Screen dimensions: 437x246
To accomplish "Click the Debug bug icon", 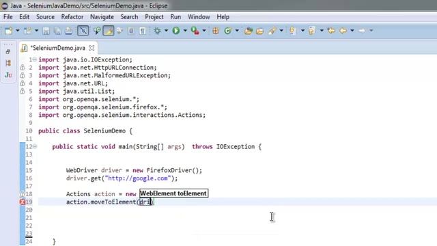I will tap(157, 31).
